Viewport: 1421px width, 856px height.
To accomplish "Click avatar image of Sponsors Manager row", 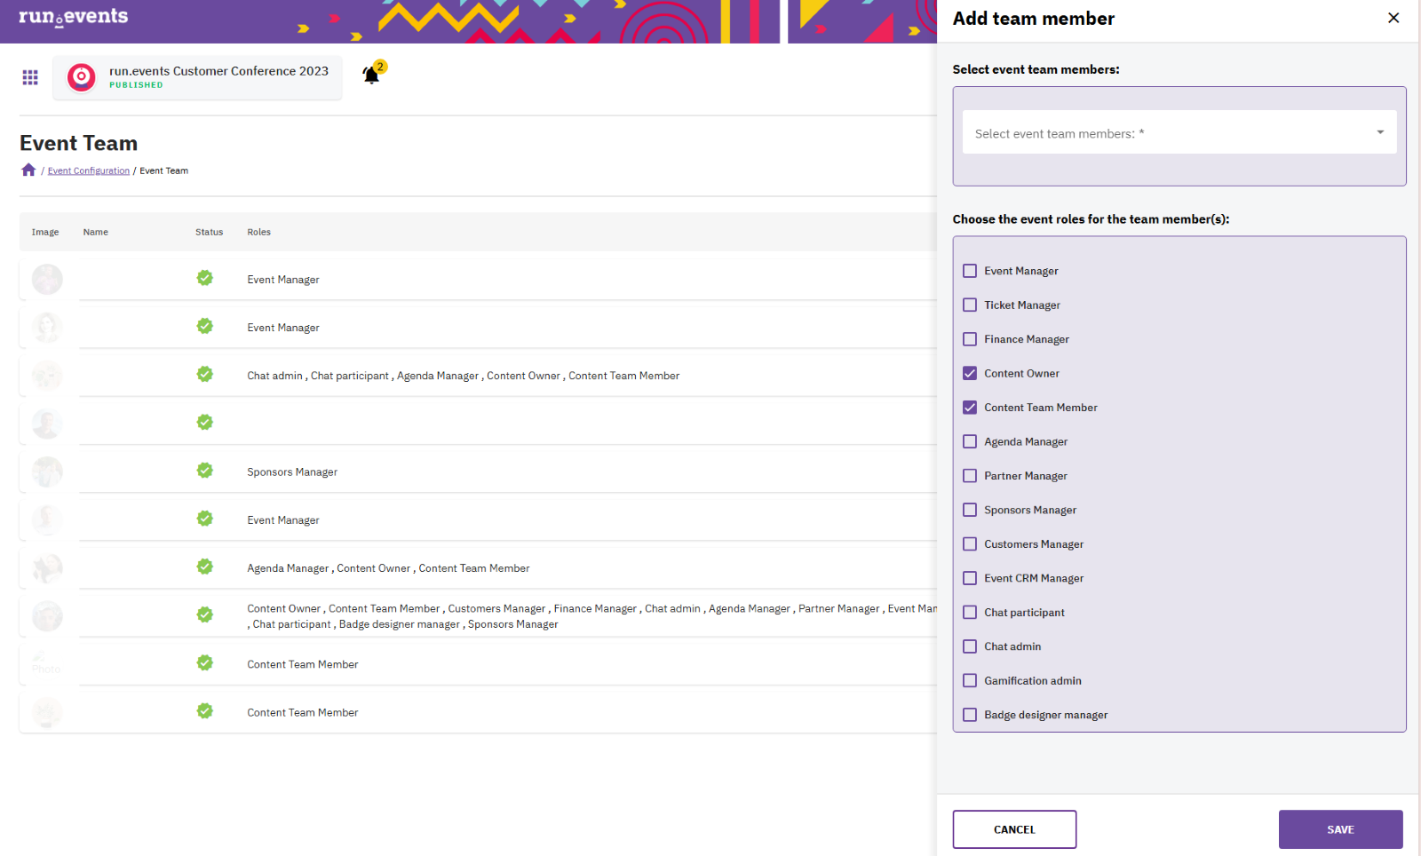I will tap(47, 472).
